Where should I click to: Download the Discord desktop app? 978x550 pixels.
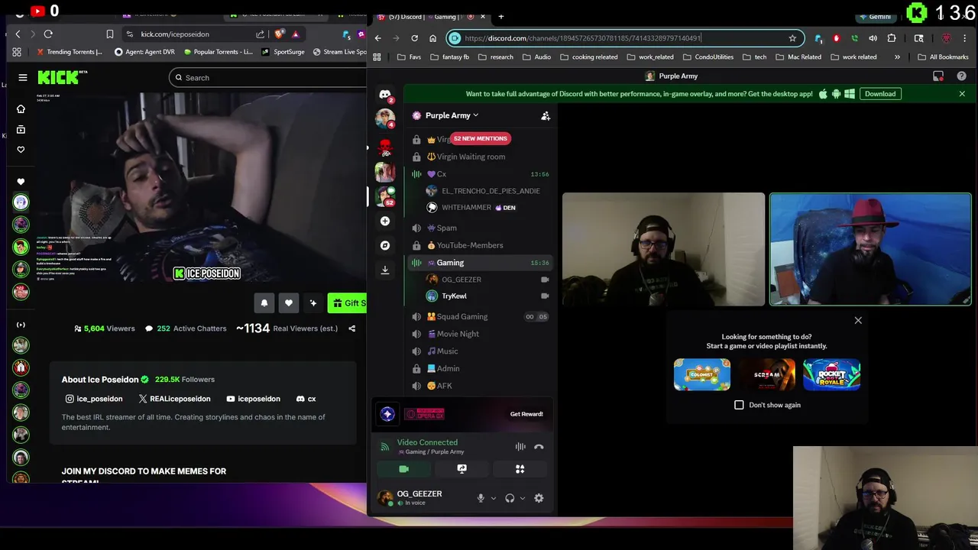880,94
